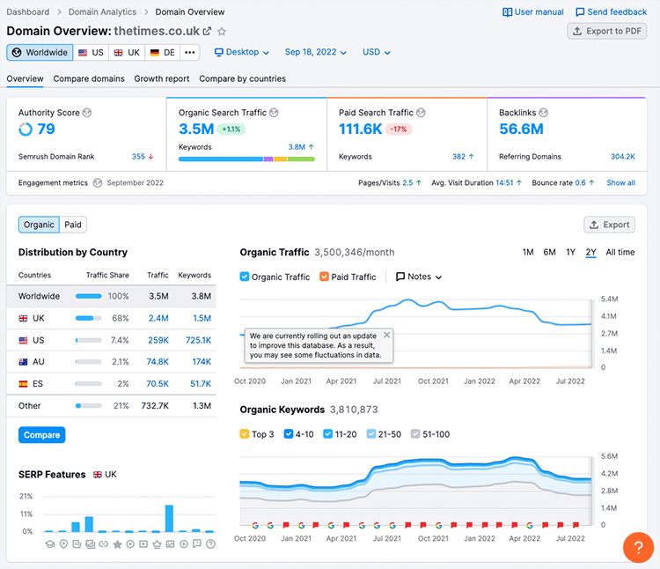This screenshot has width=660, height=569.
Task: Click the UK traffic share bar
Action: (x=88, y=318)
